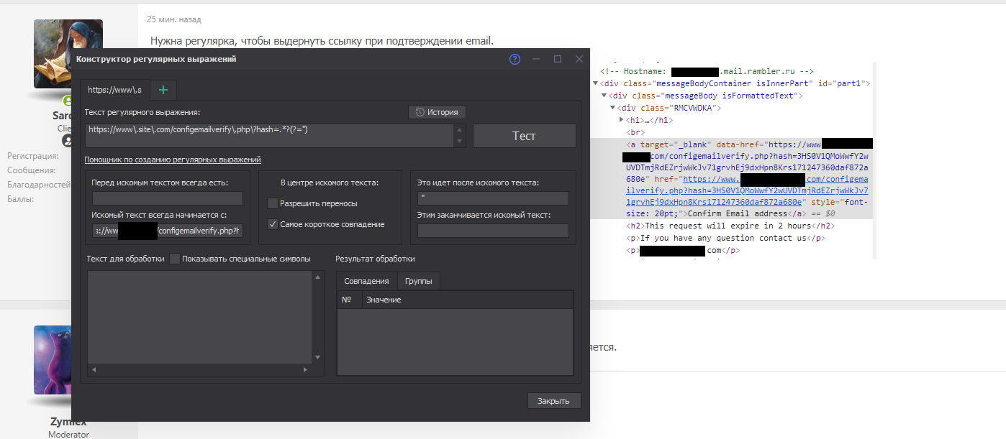The width and height of the screenshot is (1006, 439).
Task: Uncheck Самое короткое совпадение
Action: click(272, 224)
